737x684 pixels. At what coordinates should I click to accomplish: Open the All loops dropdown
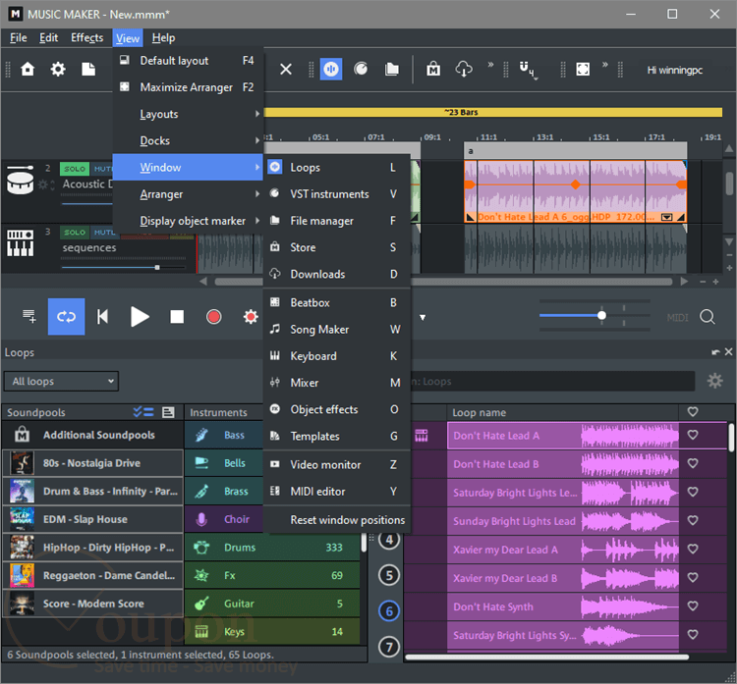(62, 381)
